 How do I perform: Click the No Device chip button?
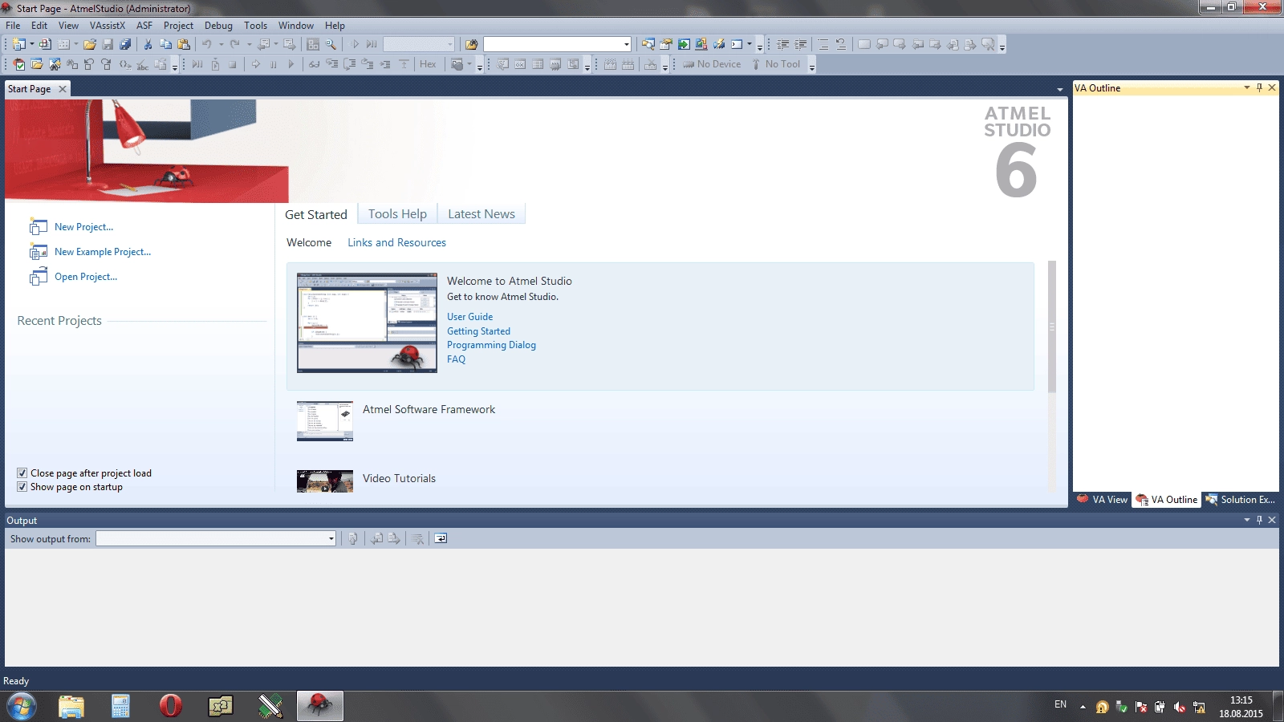click(x=712, y=64)
